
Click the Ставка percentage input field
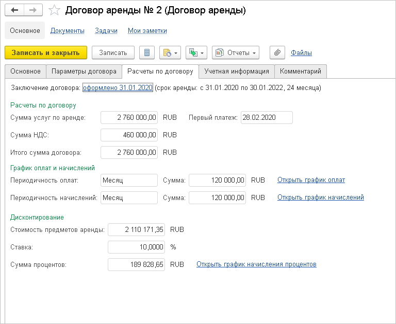pyautogui.click(x=136, y=247)
